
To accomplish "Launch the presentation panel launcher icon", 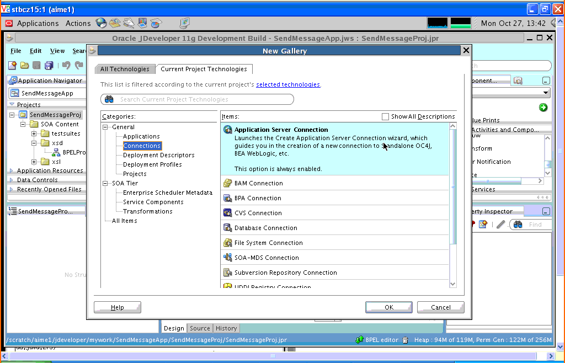I will click(x=142, y=23).
